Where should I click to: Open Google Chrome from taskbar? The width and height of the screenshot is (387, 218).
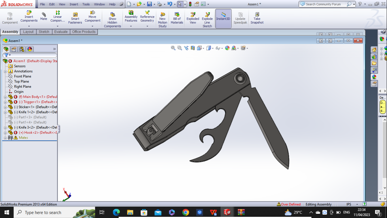(186, 212)
